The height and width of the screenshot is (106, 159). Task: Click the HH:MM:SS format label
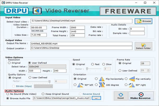tap(37, 31)
